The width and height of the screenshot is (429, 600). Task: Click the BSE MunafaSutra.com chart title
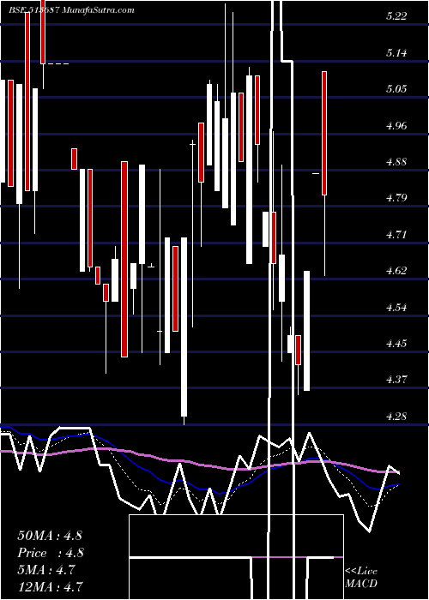71,9
